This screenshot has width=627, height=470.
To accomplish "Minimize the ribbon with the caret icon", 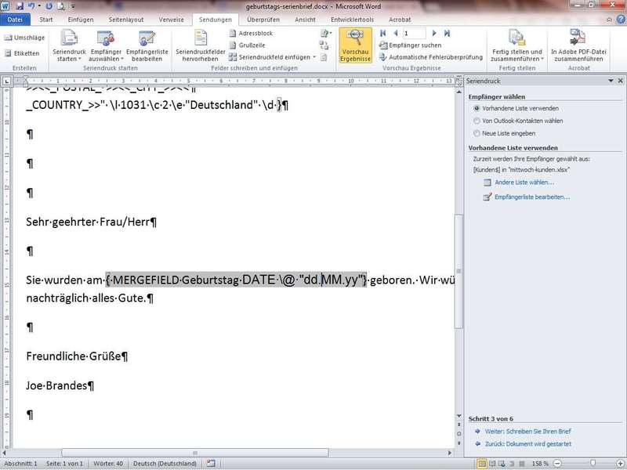I will [x=610, y=19].
